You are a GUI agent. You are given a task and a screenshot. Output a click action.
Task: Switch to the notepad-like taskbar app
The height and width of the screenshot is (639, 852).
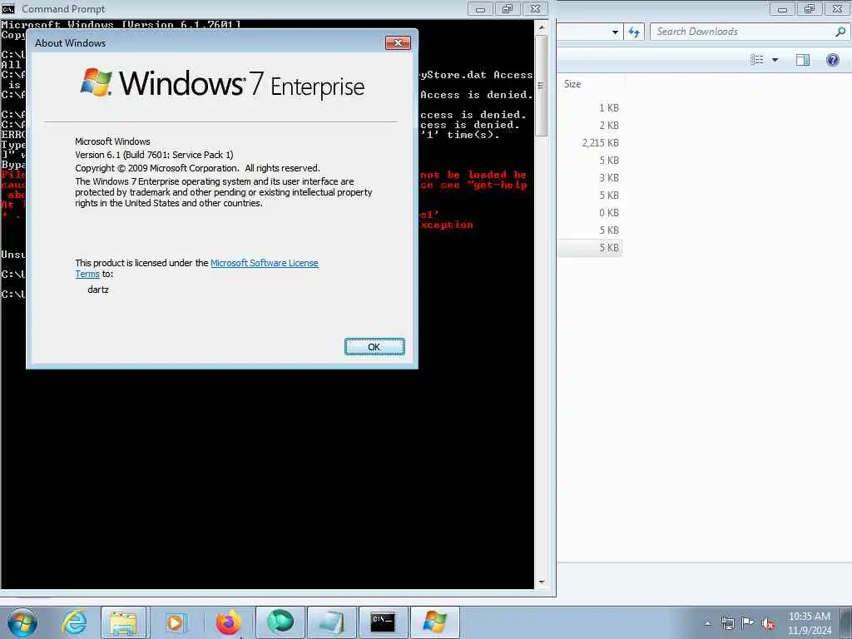tap(331, 622)
